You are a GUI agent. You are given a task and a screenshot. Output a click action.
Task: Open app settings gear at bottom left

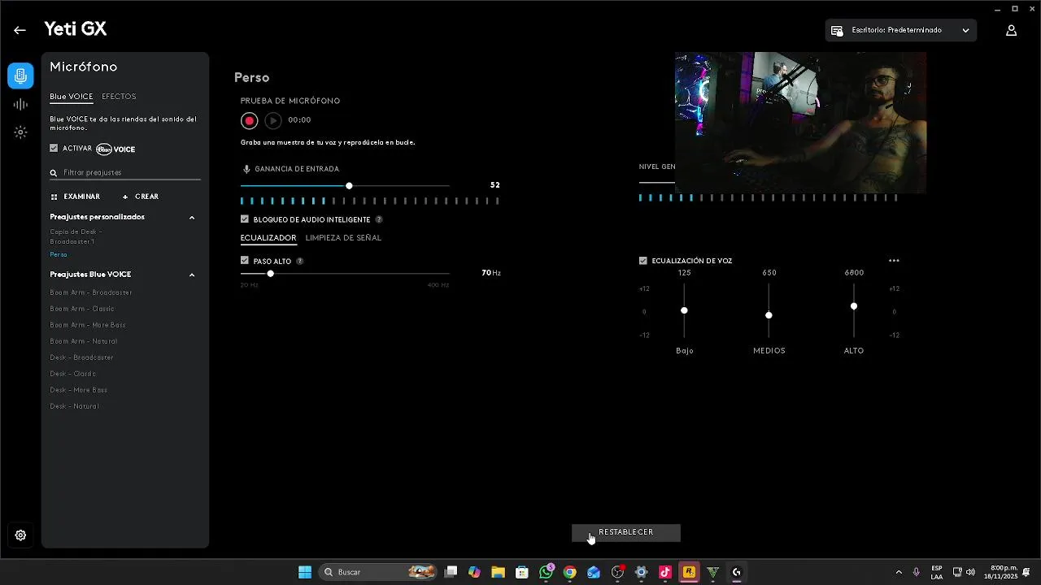[x=21, y=535]
